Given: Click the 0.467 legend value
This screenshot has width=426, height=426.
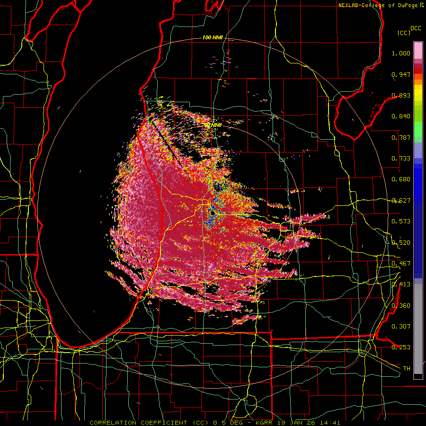Looking at the screenshot, I should coord(401,264).
